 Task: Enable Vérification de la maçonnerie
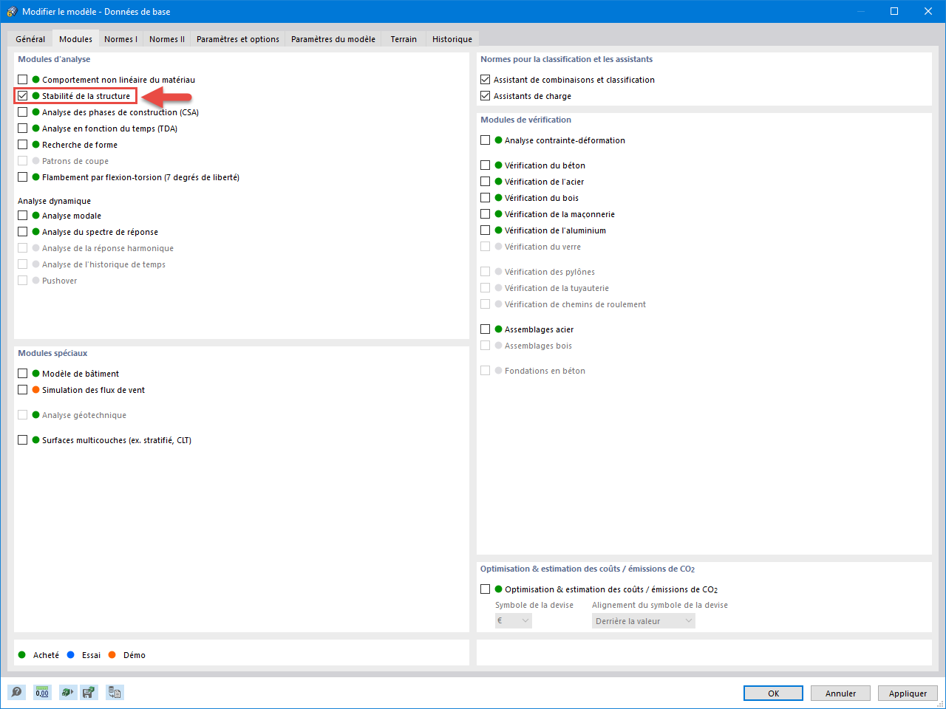[x=486, y=214]
